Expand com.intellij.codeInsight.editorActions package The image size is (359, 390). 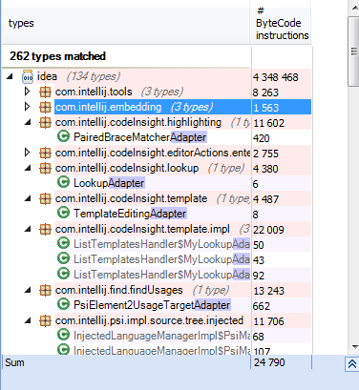tap(28, 153)
